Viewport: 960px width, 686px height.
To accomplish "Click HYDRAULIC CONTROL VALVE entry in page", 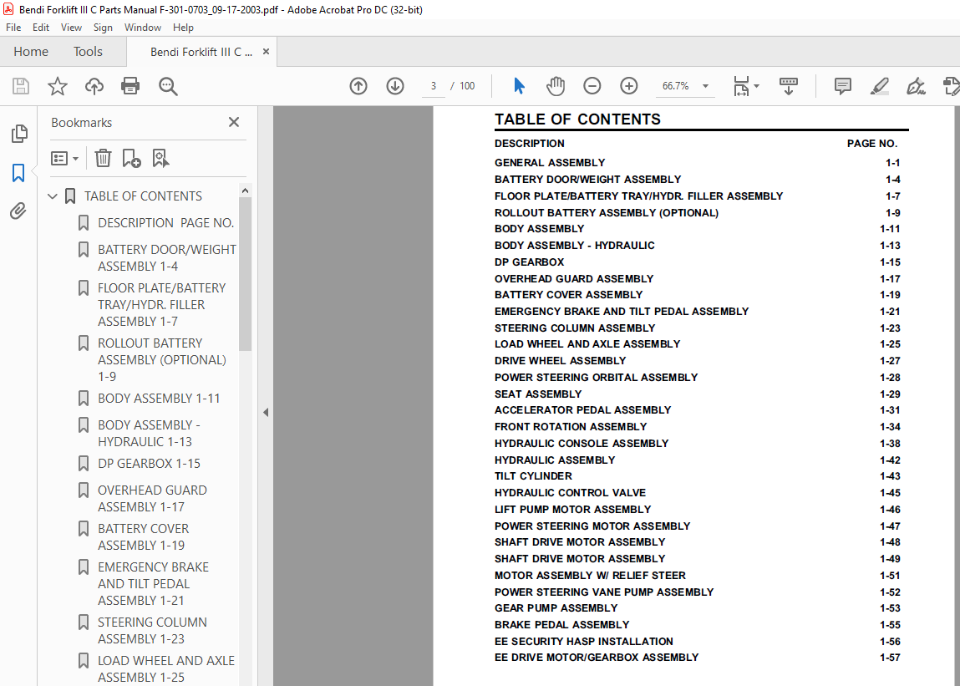I will [x=570, y=493].
